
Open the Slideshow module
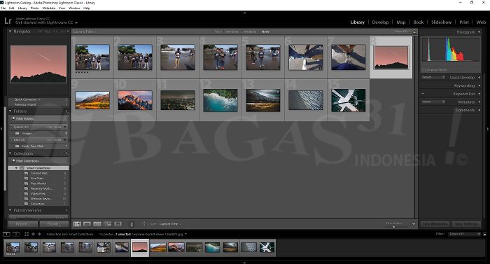(441, 22)
